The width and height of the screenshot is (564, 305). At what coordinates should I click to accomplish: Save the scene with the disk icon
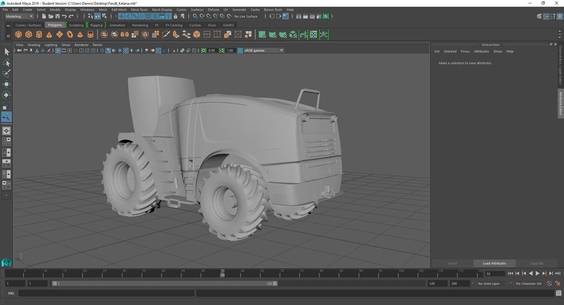click(x=58, y=16)
